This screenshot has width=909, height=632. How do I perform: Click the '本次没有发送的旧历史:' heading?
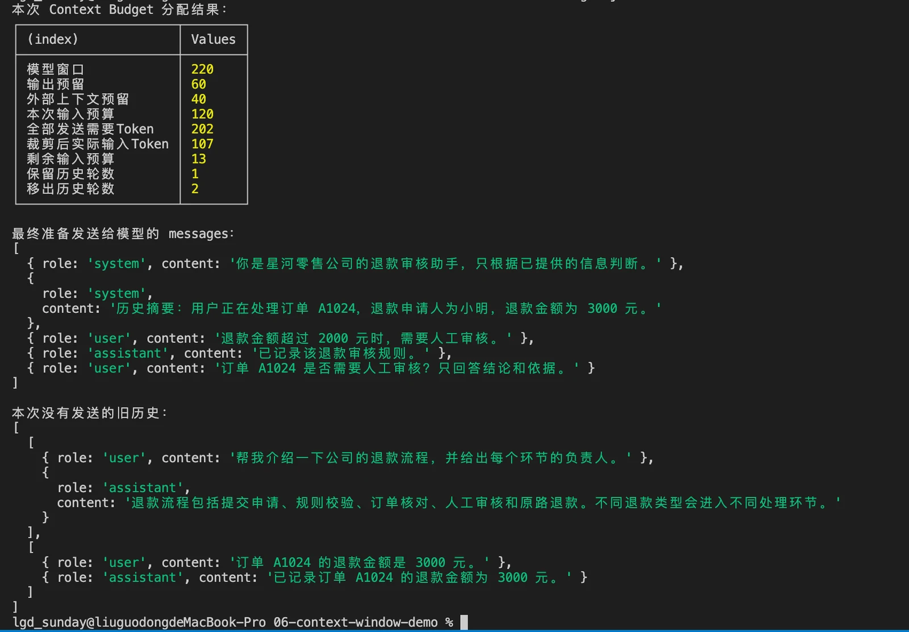tap(90, 413)
